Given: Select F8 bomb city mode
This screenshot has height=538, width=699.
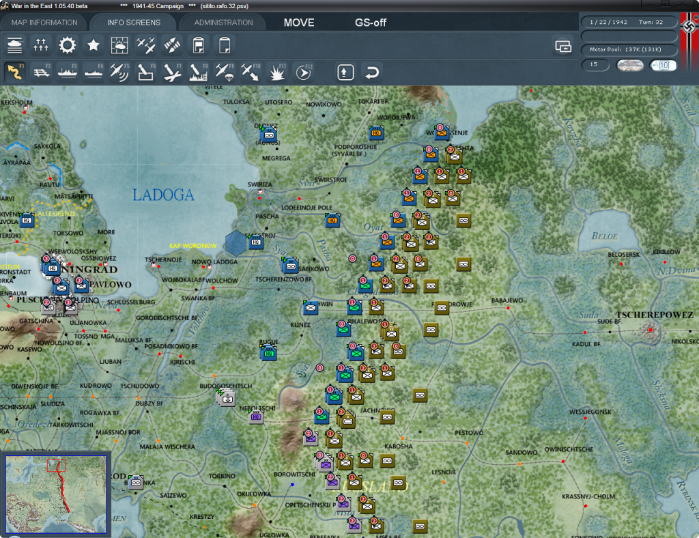Looking at the screenshot, I should click(x=199, y=72).
